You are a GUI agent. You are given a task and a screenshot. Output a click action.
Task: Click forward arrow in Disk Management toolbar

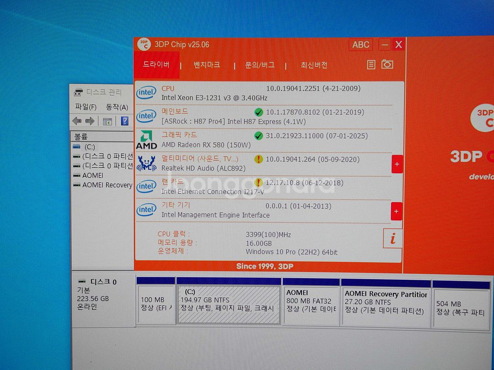click(90, 121)
